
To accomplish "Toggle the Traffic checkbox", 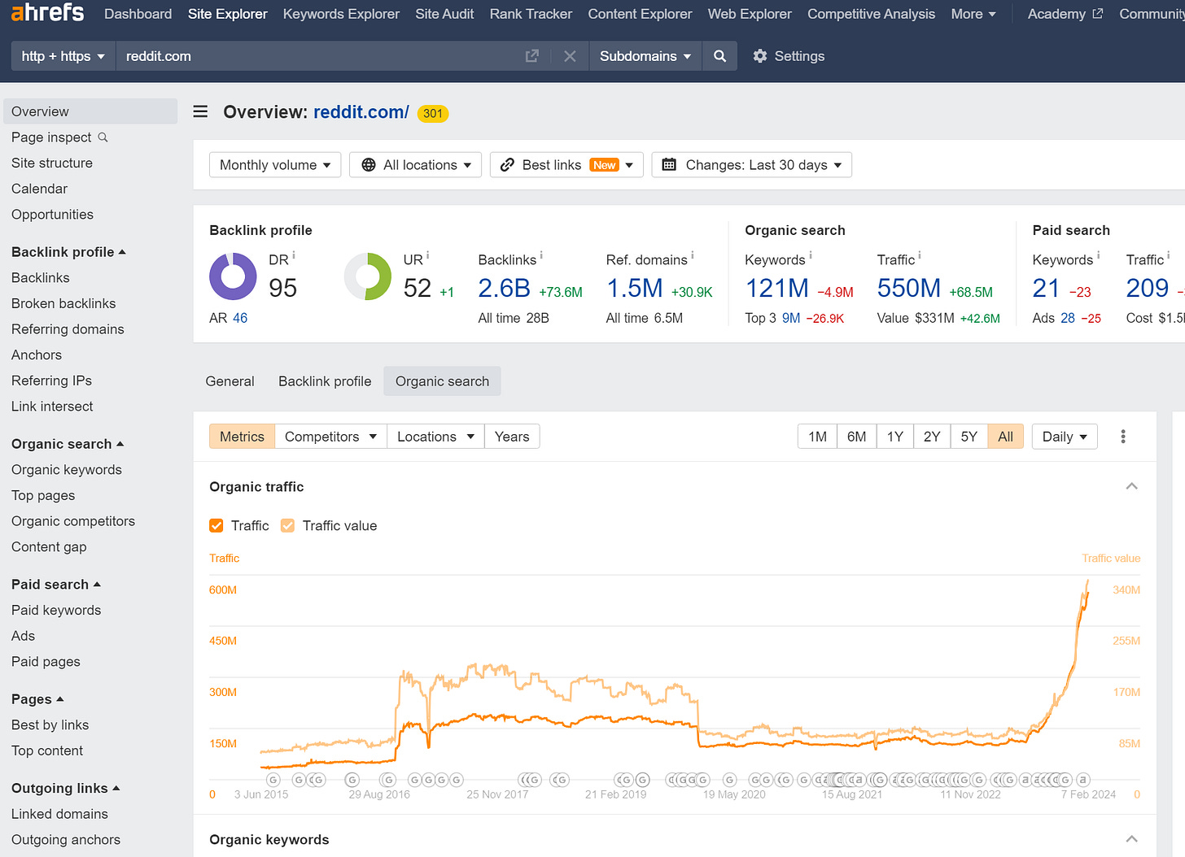I will pos(216,526).
